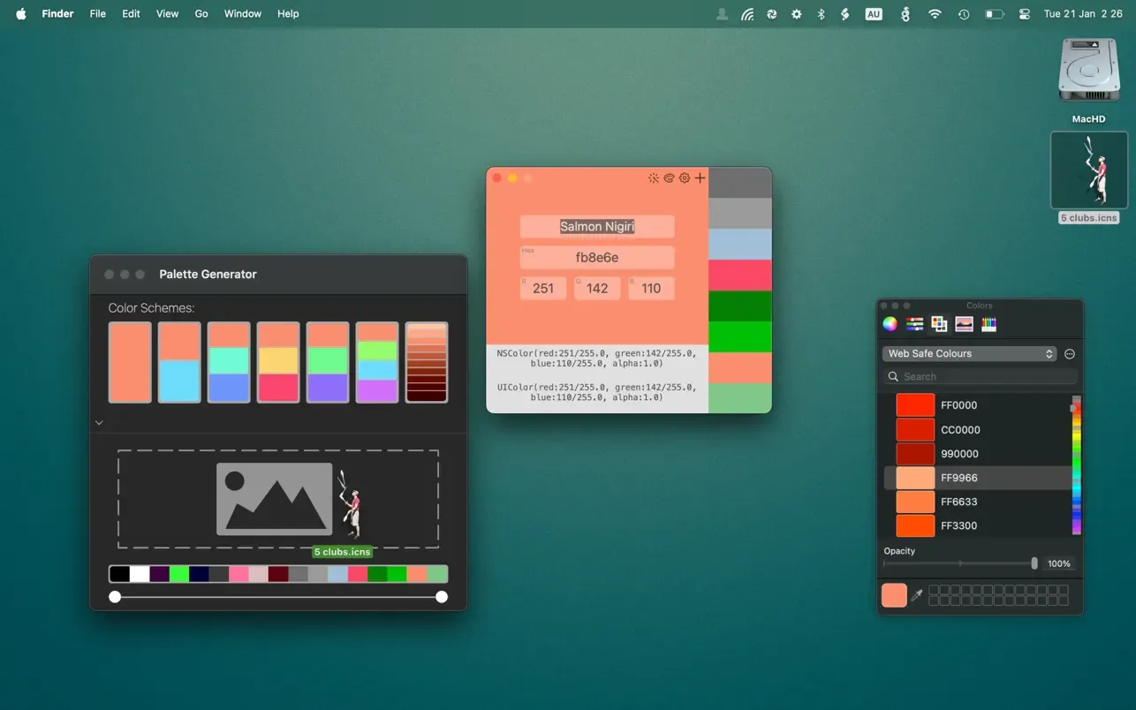Select the dark red shades color scheme
Image resolution: width=1136 pixels, height=710 pixels.
[427, 362]
